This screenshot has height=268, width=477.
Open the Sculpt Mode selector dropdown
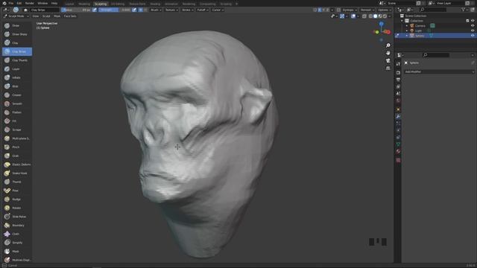(16, 16)
